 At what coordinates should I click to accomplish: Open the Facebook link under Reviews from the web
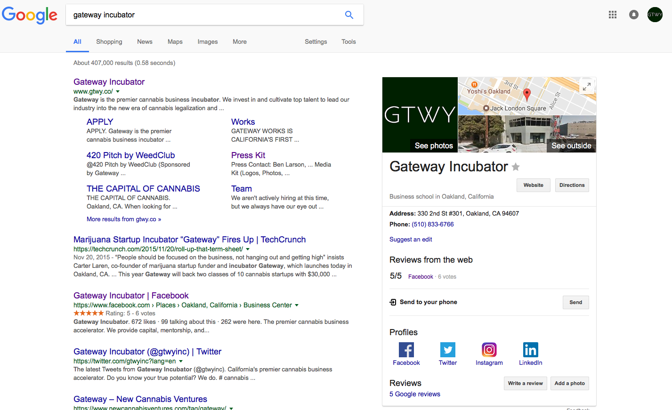[x=421, y=277]
